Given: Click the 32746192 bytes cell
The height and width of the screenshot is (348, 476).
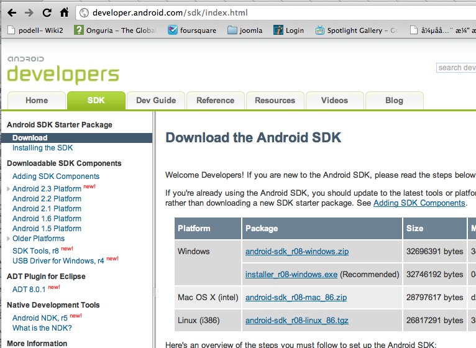Looking at the screenshot, I should [435, 275].
